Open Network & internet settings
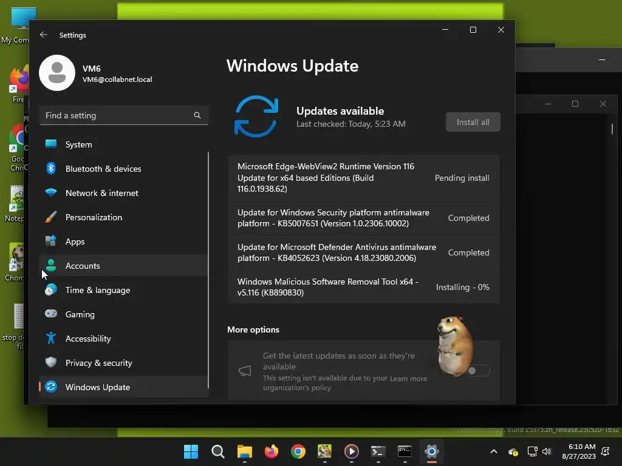Viewport: 622px width, 466px height. (124, 193)
